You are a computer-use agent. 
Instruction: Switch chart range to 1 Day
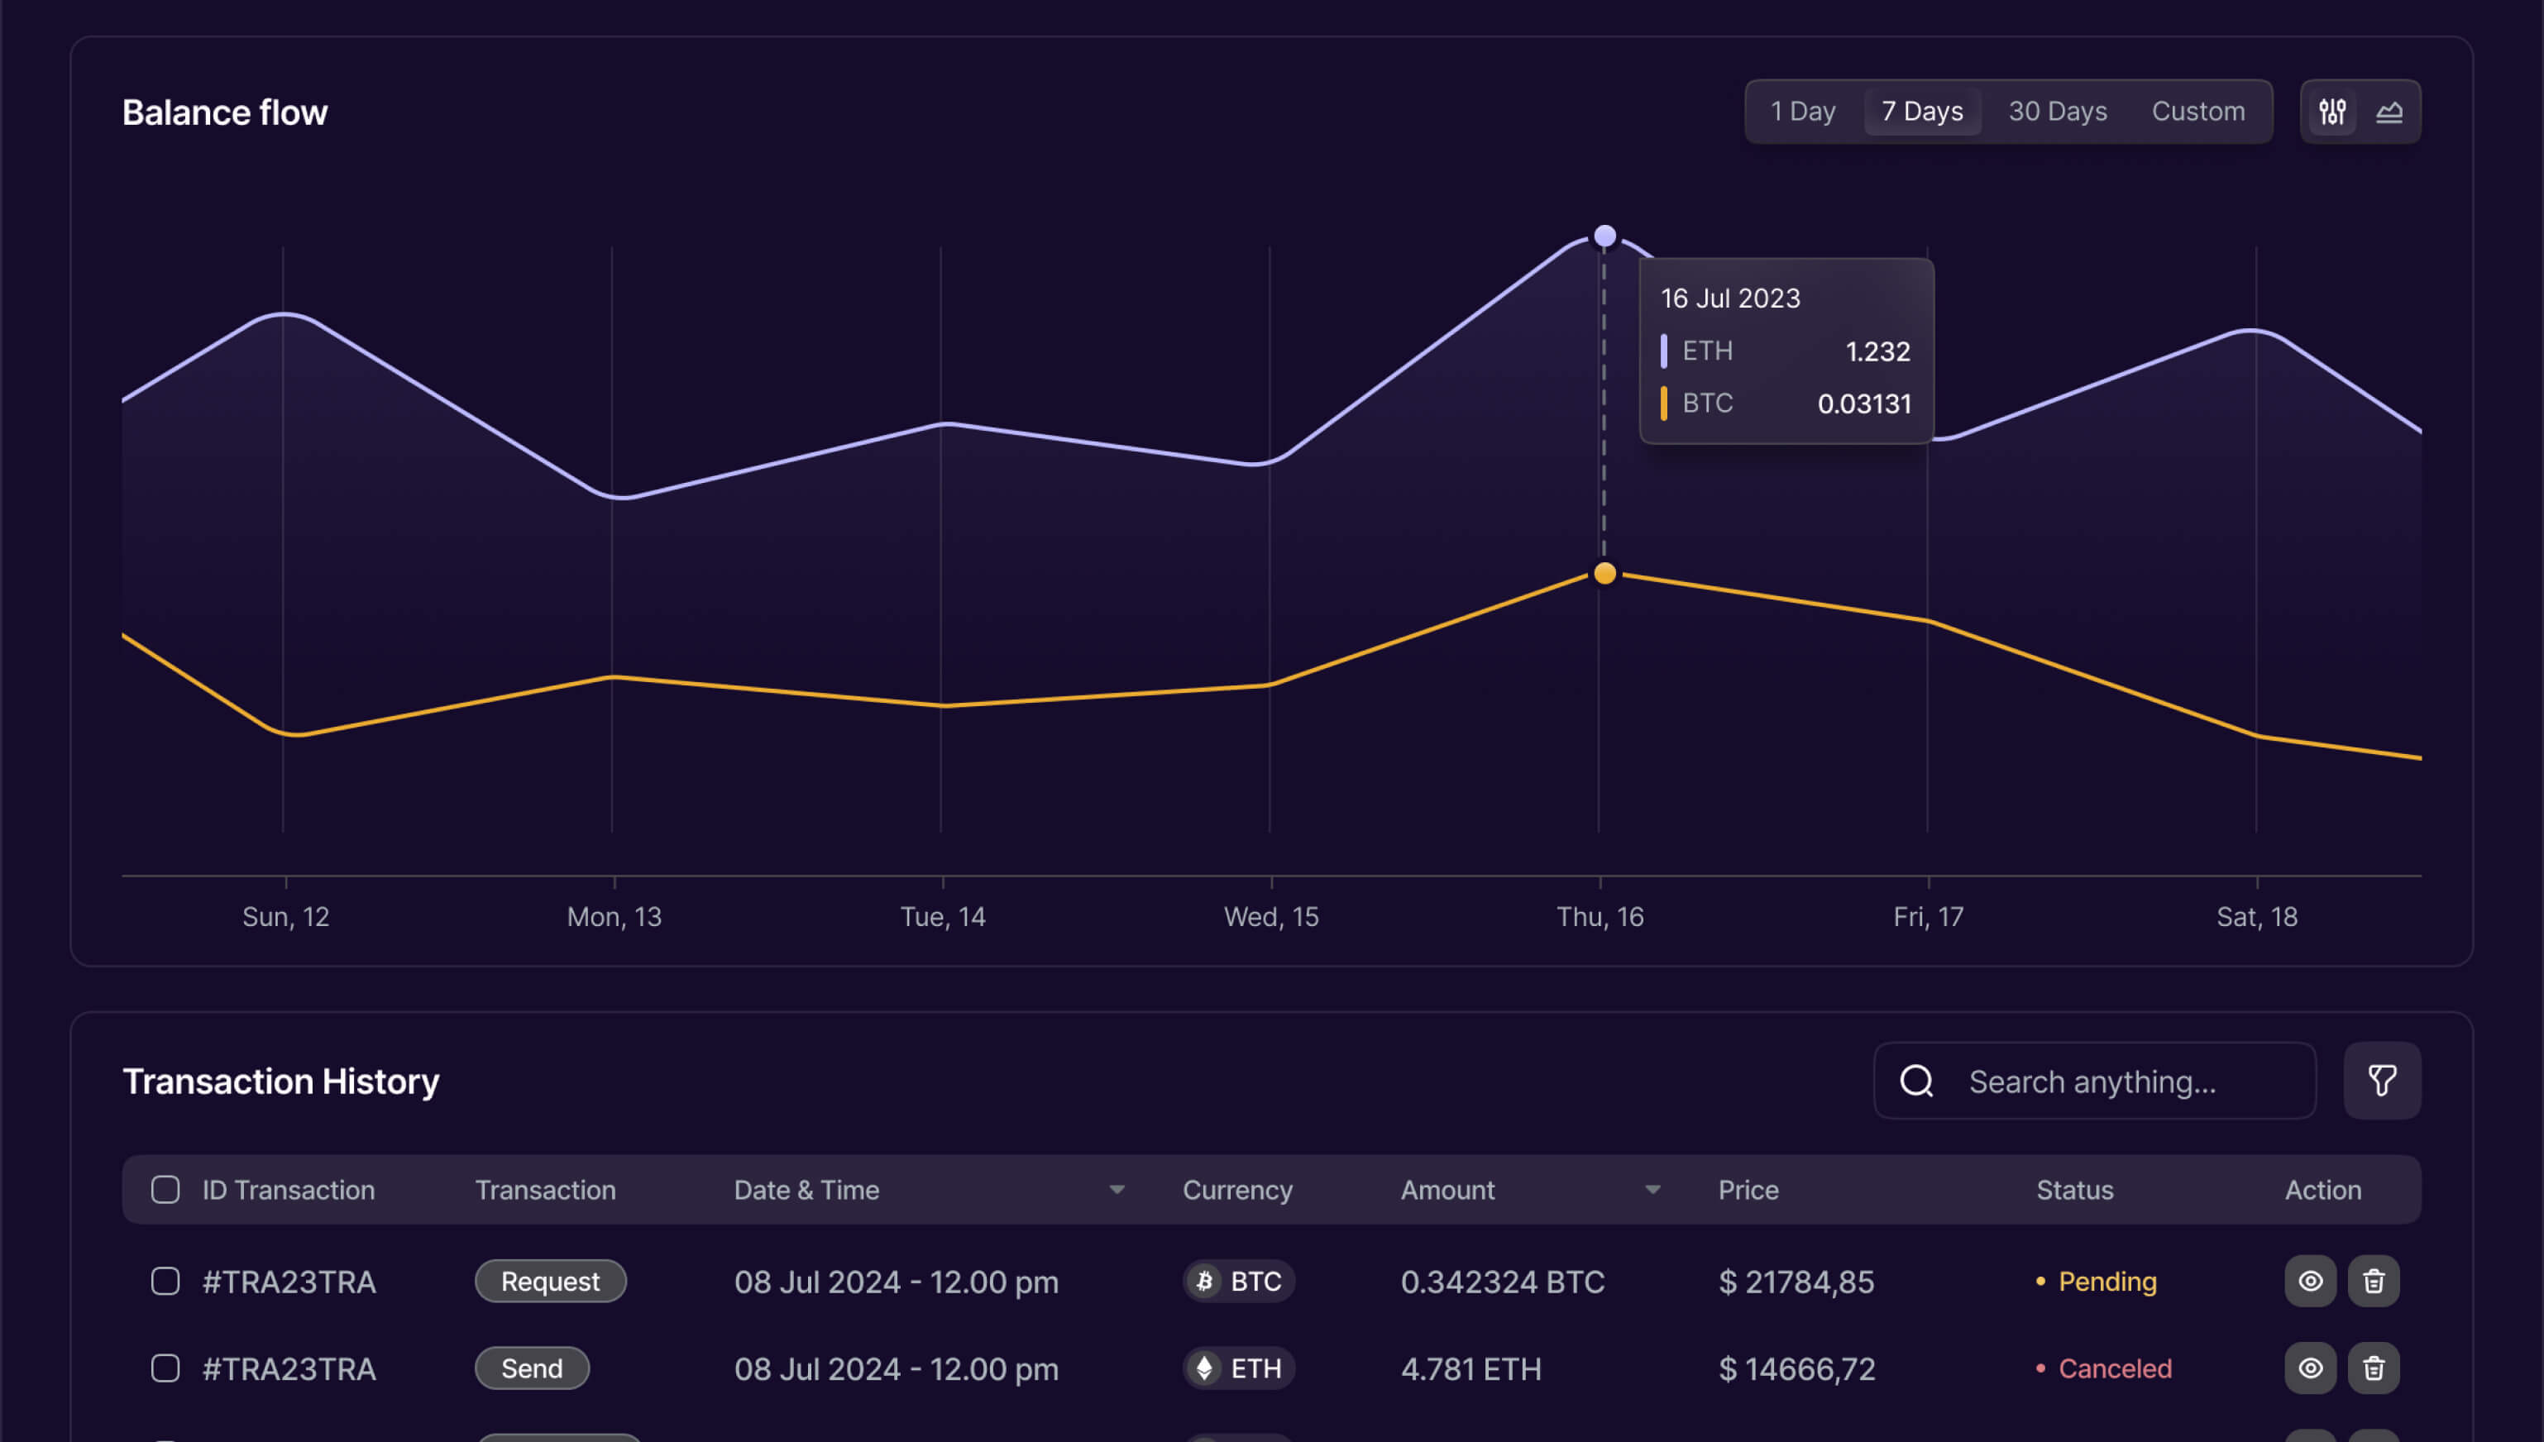pyautogui.click(x=1803, y=112)
